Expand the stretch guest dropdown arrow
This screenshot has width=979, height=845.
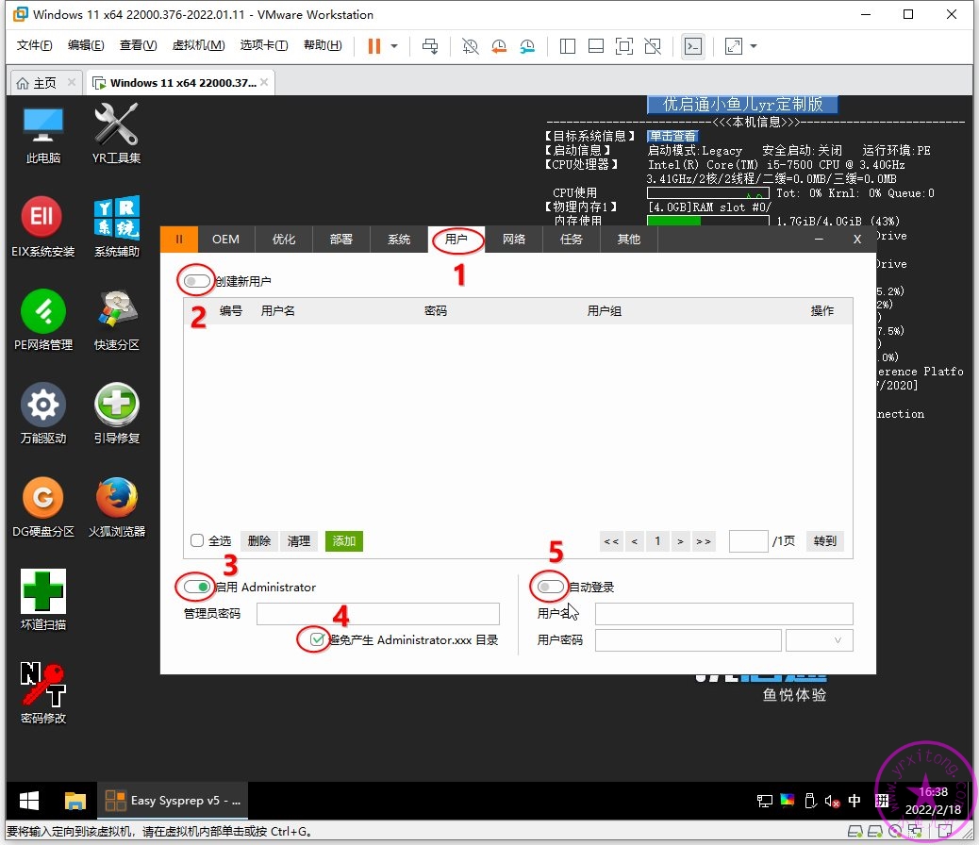pos(753,46)
